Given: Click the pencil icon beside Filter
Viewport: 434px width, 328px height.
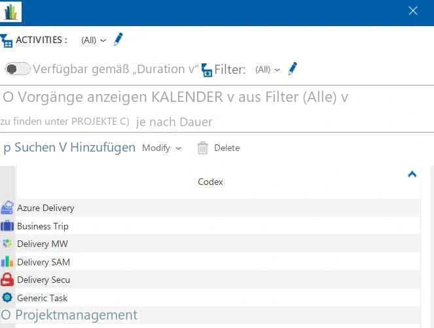Looking at the screenshot, I should click(293, 68).
